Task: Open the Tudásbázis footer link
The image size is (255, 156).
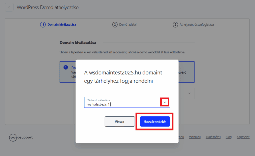Action: tap(213, 137)
